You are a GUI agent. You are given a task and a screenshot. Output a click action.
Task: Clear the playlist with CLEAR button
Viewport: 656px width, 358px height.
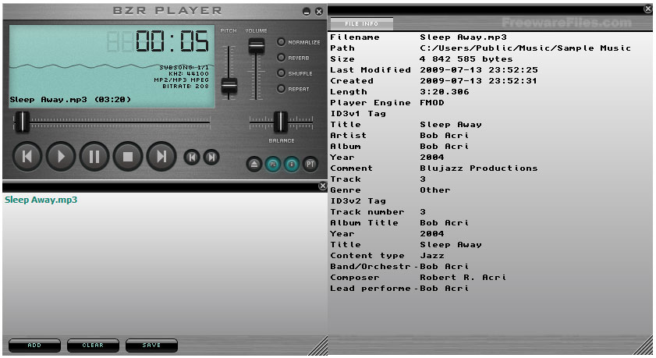tap(93, 346)
